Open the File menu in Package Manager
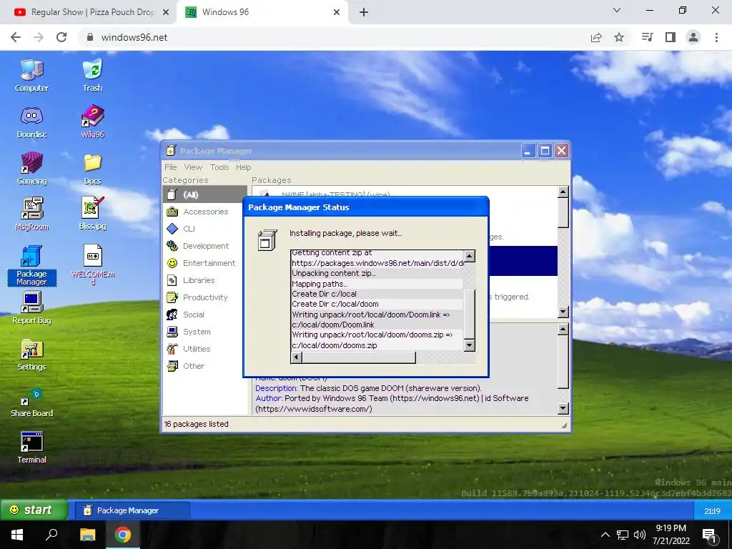Viewport: 732px width, 549px height. [x=170, y=167]
